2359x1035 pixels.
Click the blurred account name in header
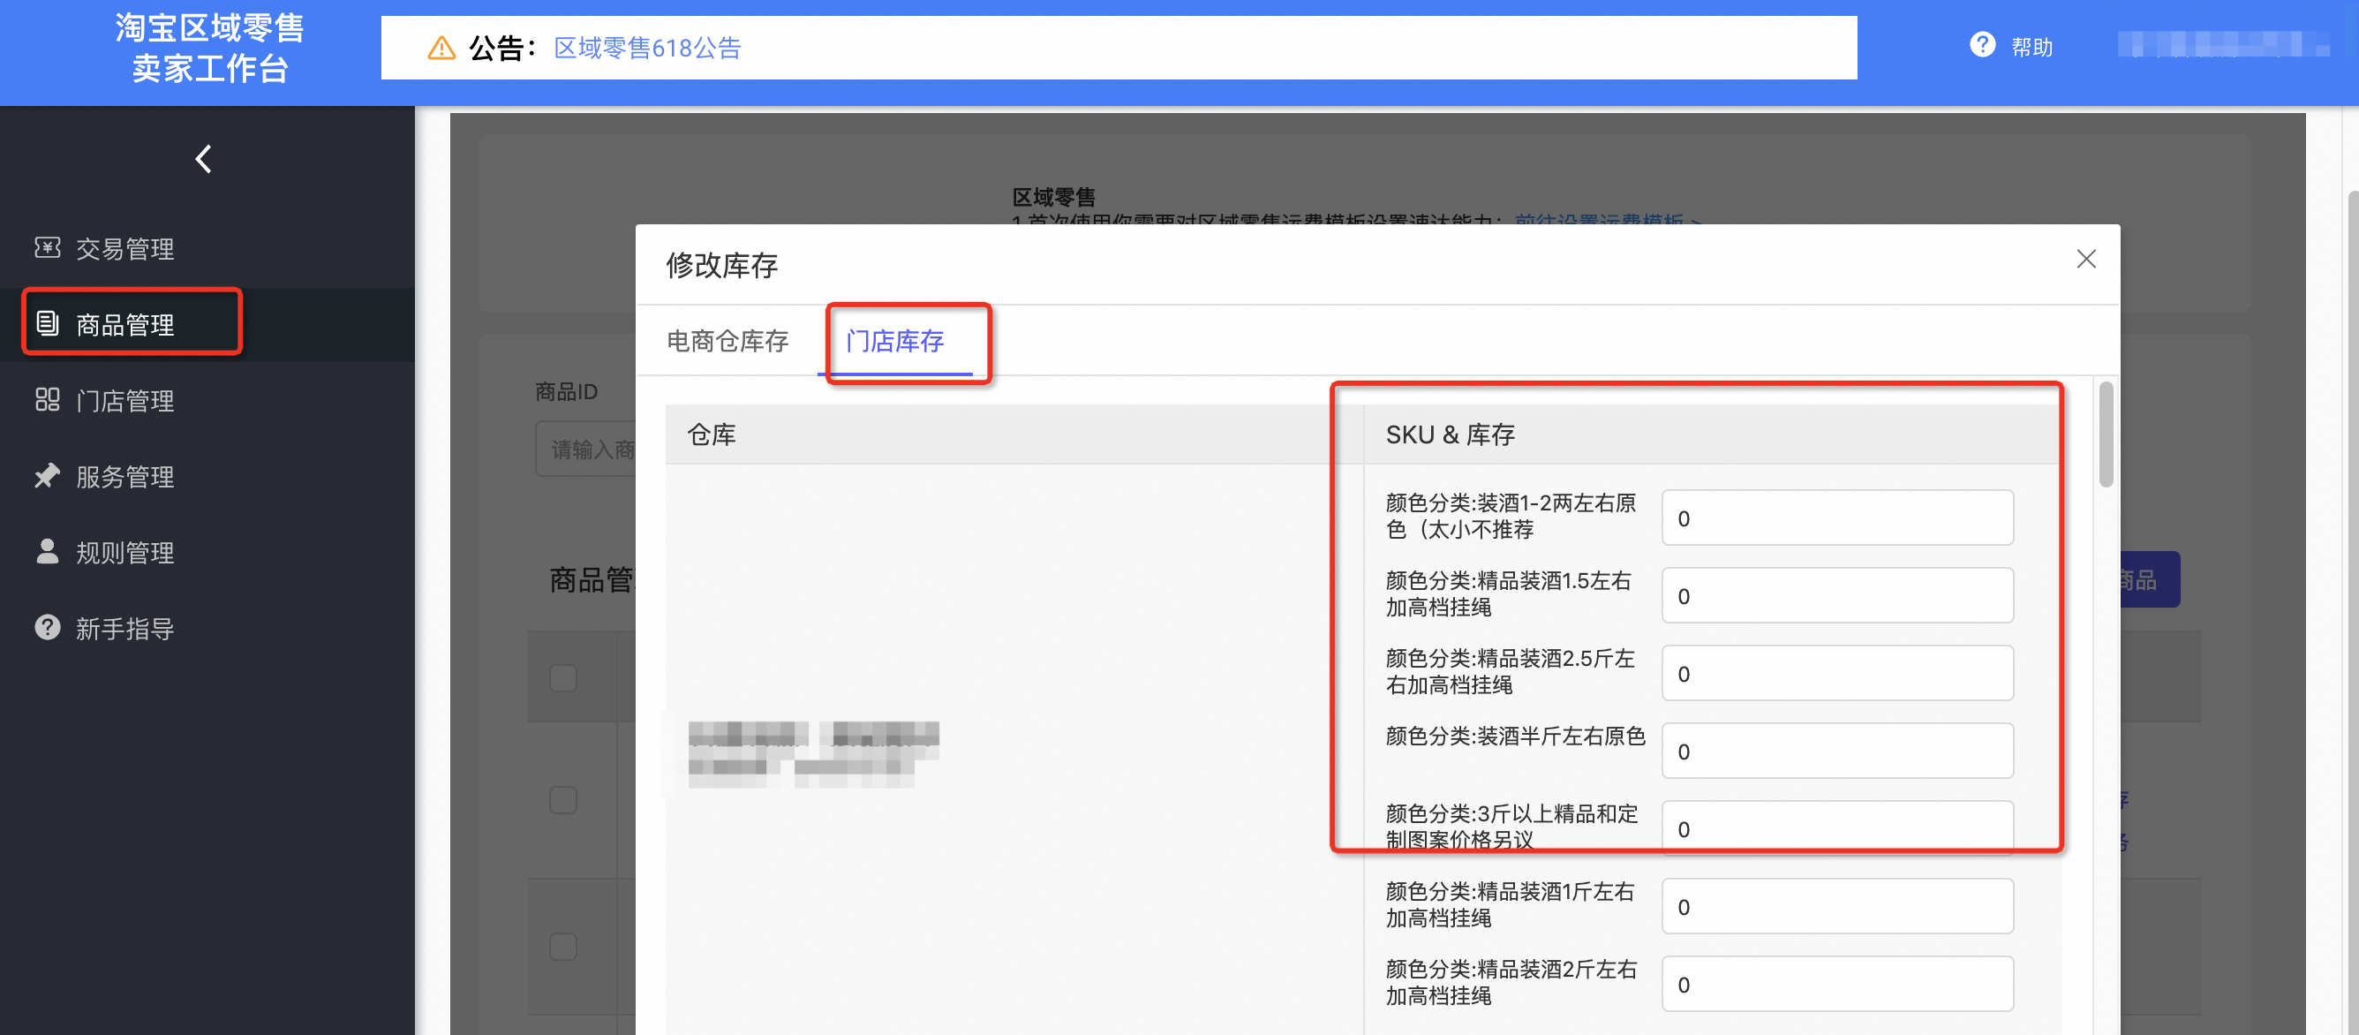coord(2223,44)
